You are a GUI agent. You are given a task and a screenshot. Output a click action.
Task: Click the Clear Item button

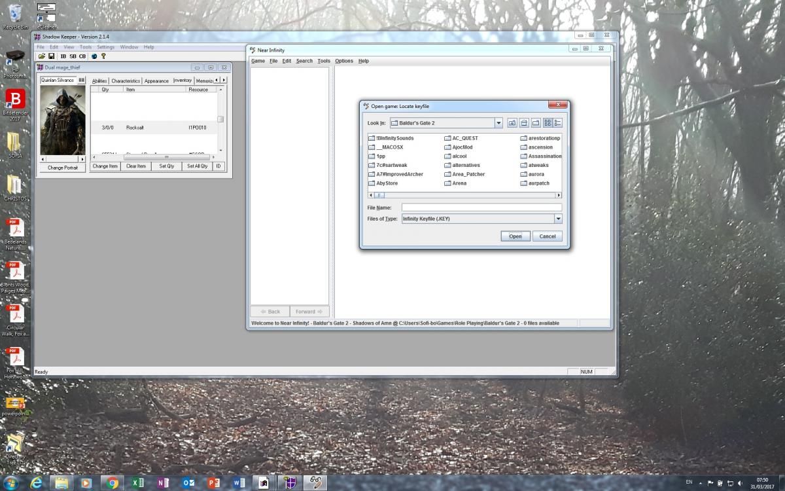(x=136, y=166)
